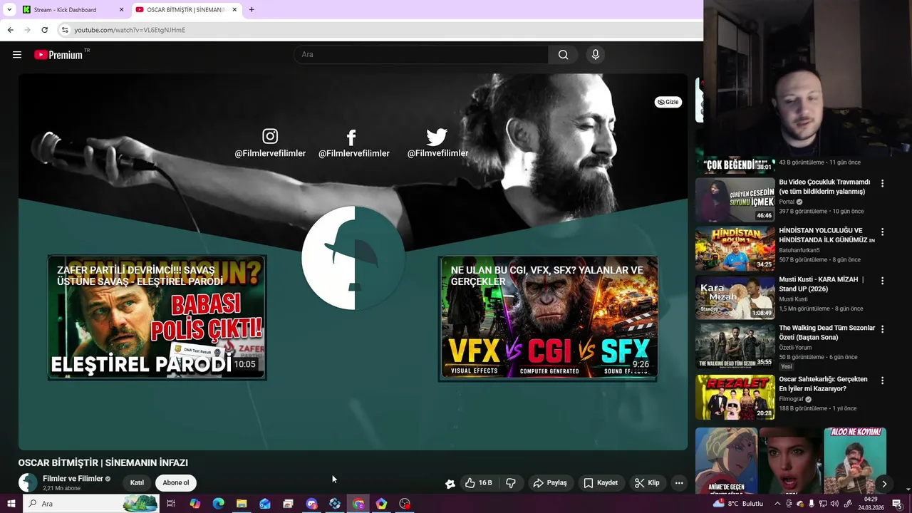The width and height of the screenshot is (912, 513).
Task: Open options menu for 'Bu Video Çocukluk Travmamdı'
Action: click(x=882, y=184)
